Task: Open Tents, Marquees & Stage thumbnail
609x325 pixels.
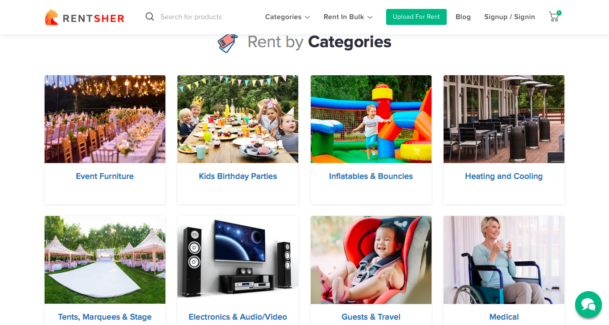Action: [x=105, y=260]
